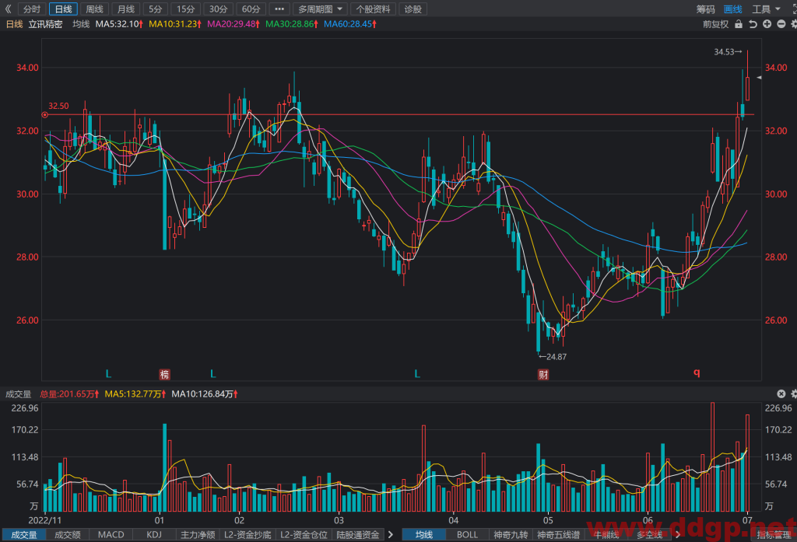Open 个股资料 stock information
The height and width of the screenshot is (542, 797).
[373, 9]
